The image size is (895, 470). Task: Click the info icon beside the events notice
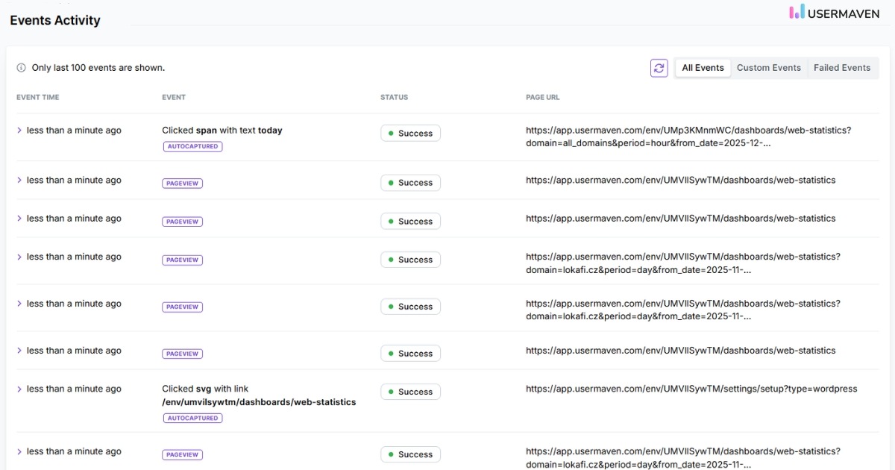pyautogui.click(x=19, y=67)
